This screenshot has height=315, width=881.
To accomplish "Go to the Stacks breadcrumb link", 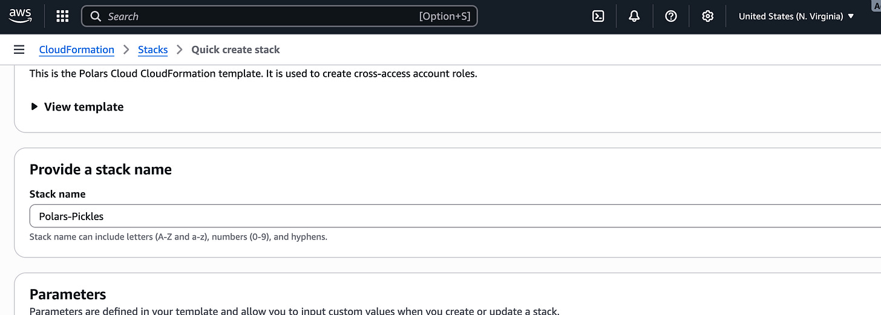I will [152, 50].
